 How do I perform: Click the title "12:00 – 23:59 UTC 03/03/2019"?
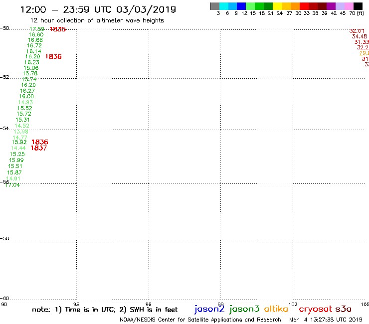[98, 9]
